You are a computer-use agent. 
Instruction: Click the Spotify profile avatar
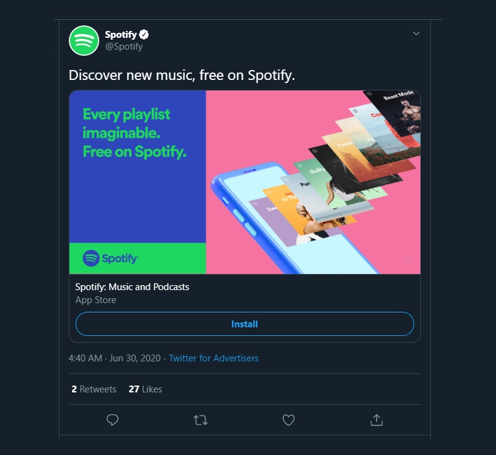tap(84, 41)
